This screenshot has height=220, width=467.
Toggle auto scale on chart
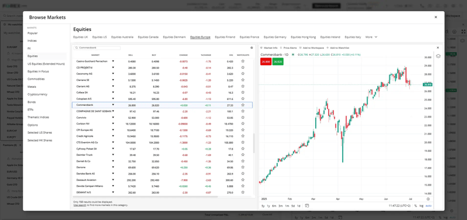click(428, 205)
